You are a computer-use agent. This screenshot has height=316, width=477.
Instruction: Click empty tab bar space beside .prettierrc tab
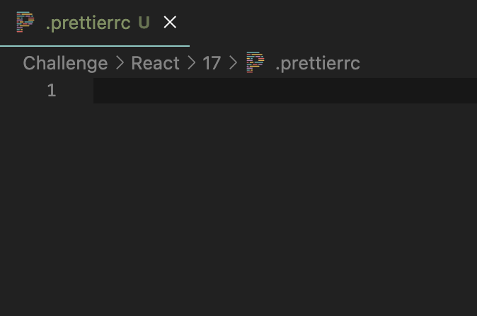point(333,23)
